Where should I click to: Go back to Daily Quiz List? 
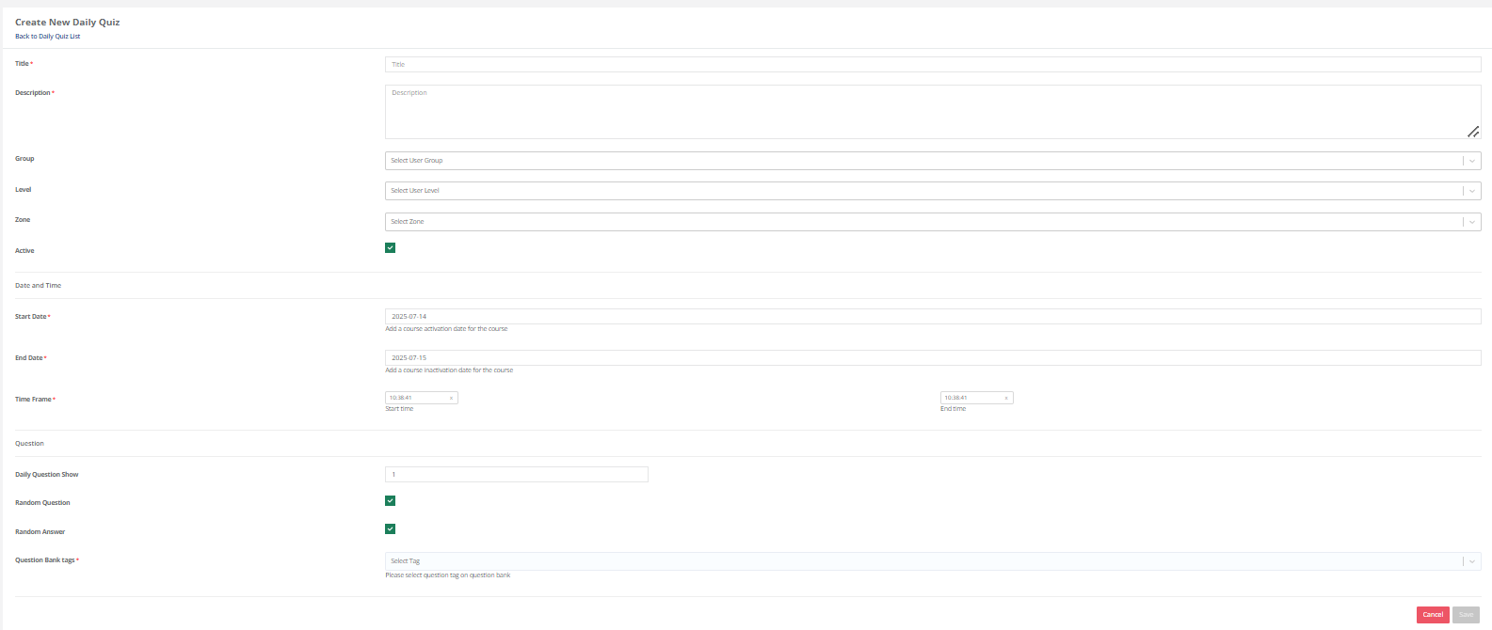coord(47,37)
